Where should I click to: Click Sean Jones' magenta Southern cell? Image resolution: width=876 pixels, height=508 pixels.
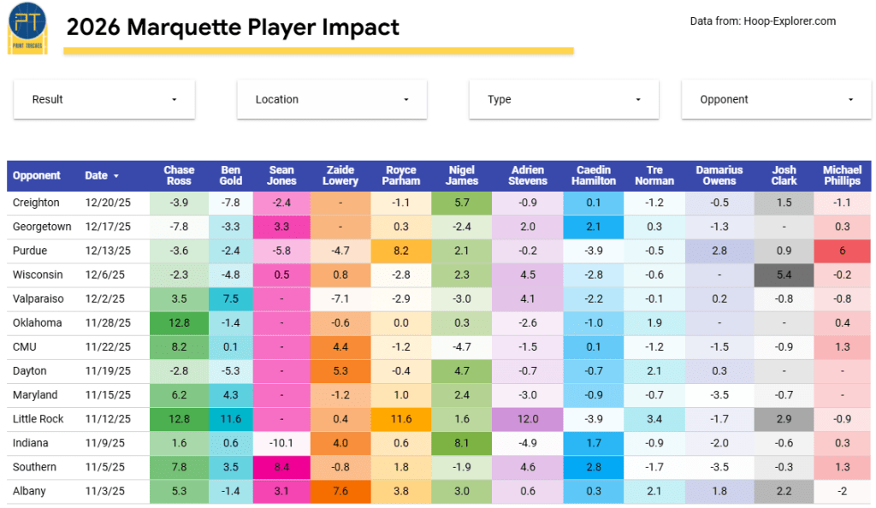281,467
